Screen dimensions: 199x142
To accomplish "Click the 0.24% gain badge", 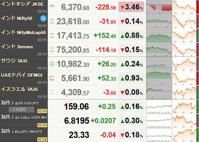I will point(131,64).
